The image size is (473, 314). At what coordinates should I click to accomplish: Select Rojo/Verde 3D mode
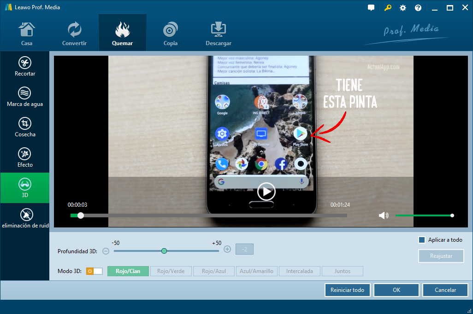(171, 271)
